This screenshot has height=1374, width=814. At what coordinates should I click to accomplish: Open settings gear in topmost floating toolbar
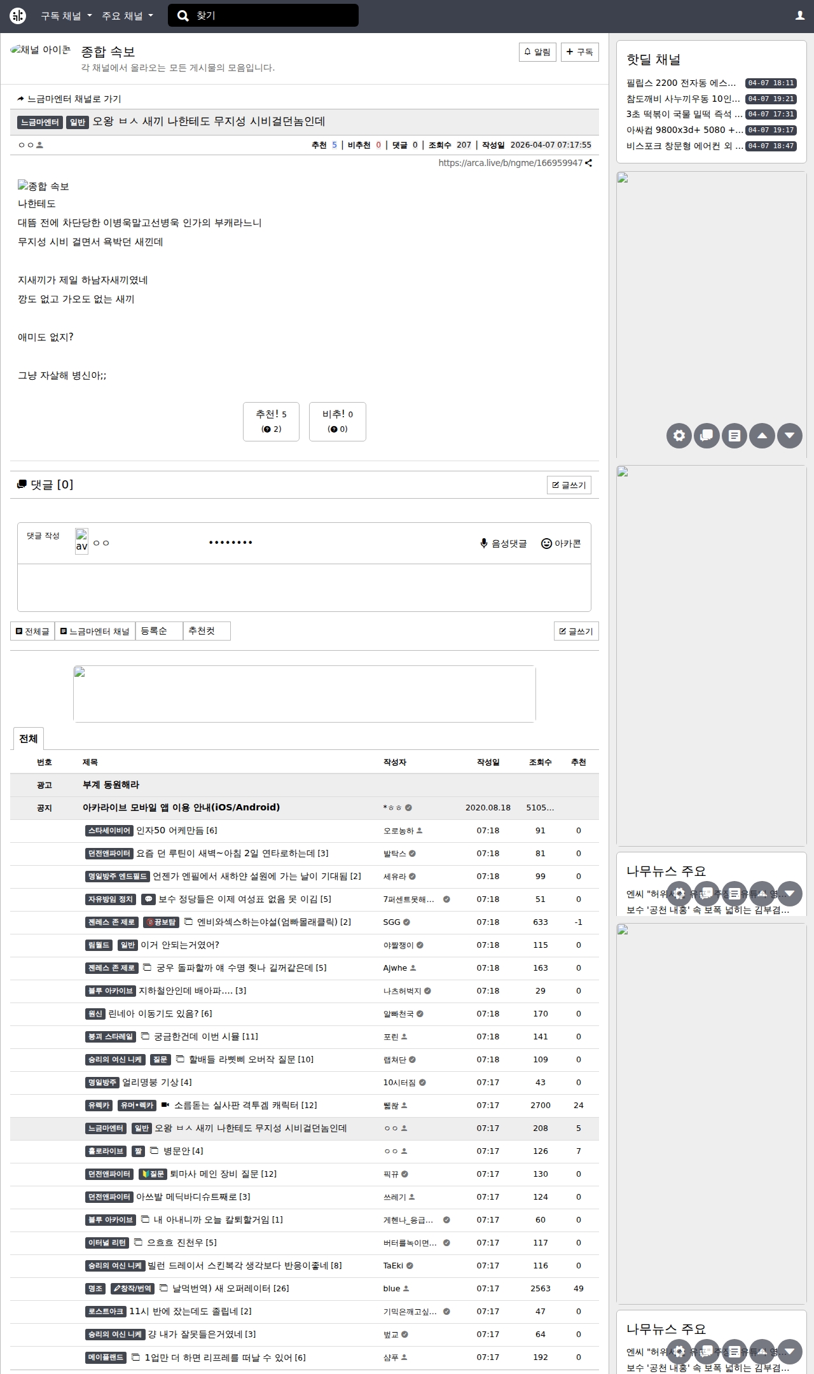coord(679,436)
